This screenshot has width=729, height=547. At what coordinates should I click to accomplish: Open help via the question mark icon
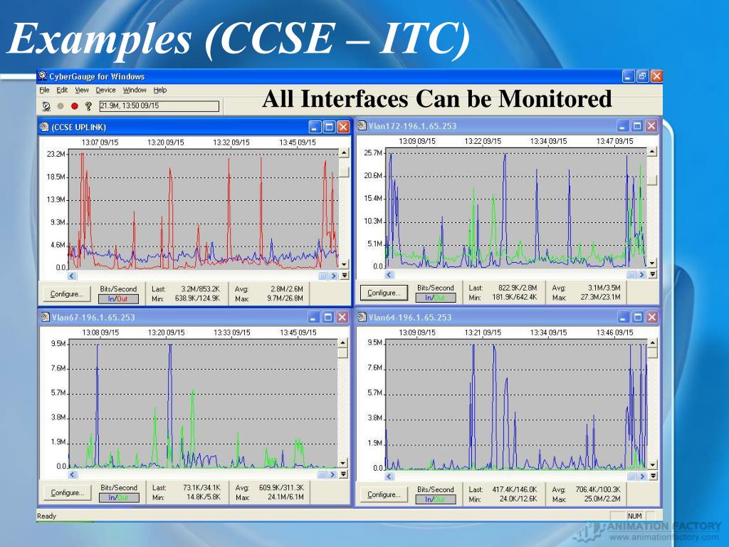(x=88, y=106)
